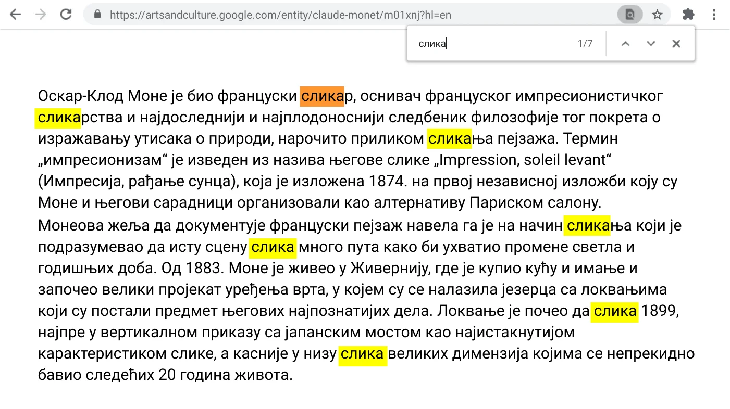Jump to the next search match with the down chevron

pyautogui.click(x=650, y=43)
